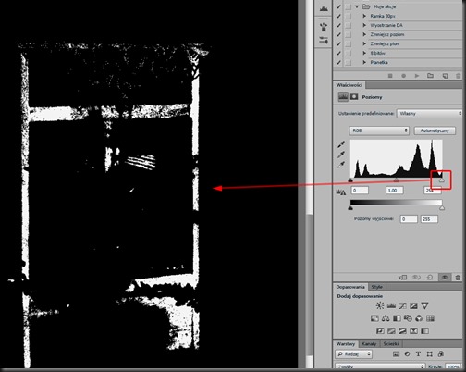The image size is (466, 372).
Task: Click the Automatyczny button
Action: point(435,130)
